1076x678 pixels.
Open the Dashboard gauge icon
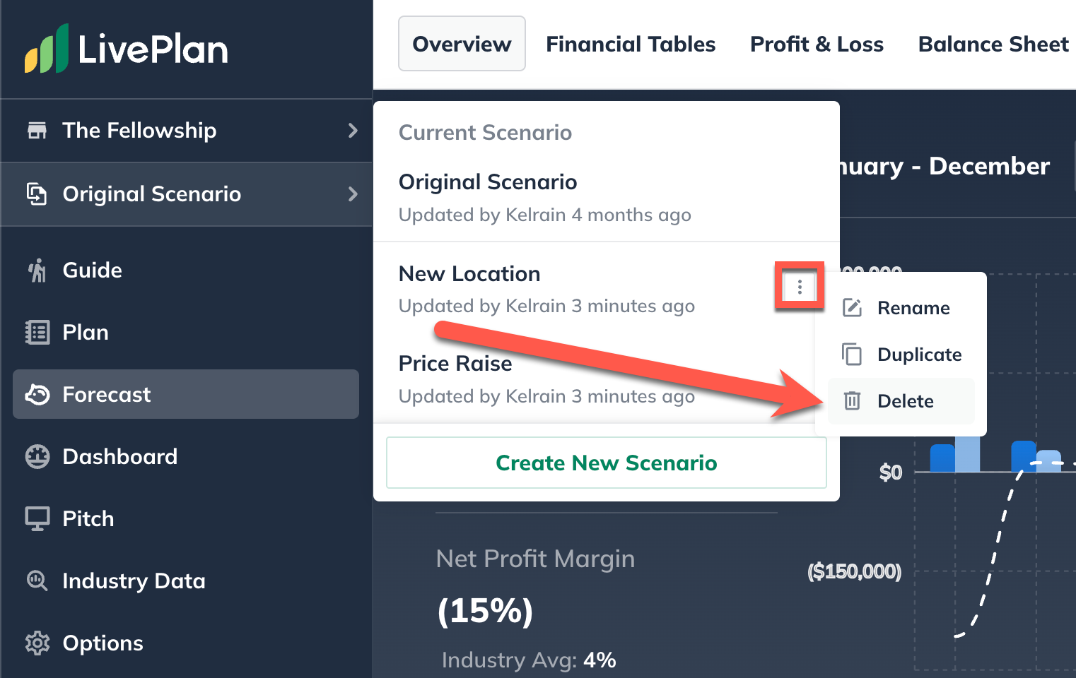tap(37, 457)
